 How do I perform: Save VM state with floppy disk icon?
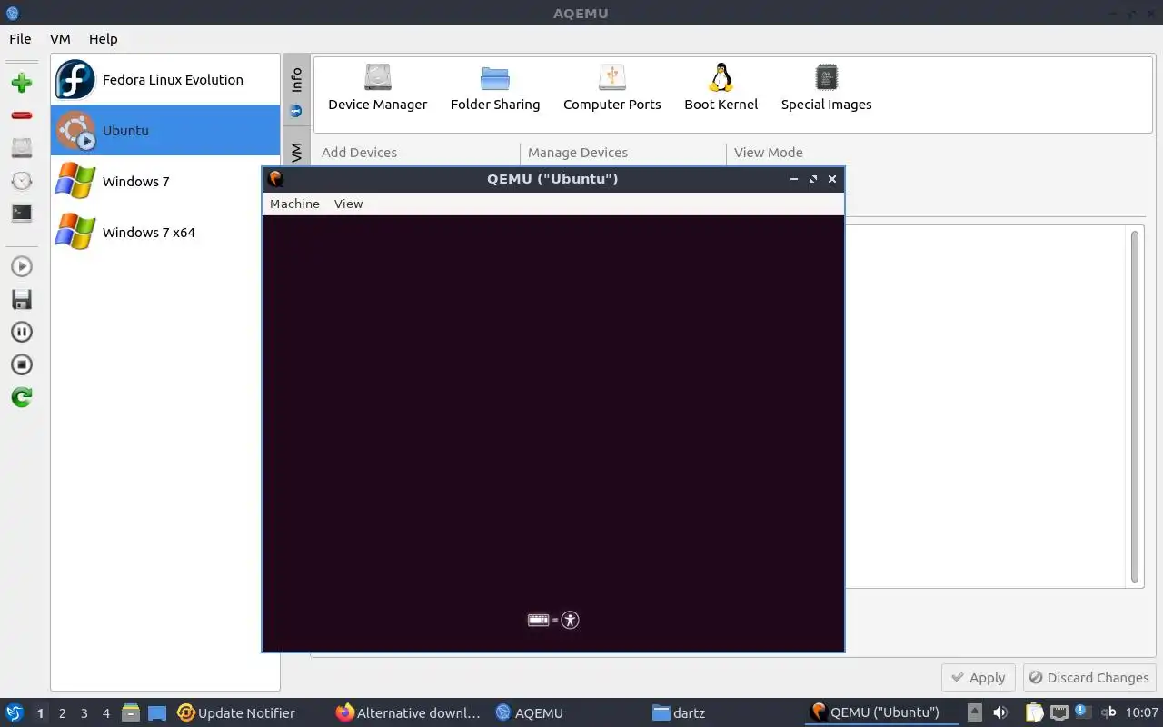pos(22,299)
